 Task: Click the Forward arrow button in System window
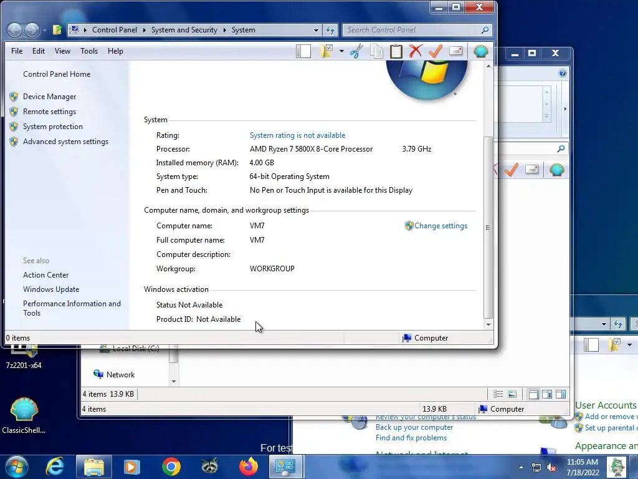point(32,30)
